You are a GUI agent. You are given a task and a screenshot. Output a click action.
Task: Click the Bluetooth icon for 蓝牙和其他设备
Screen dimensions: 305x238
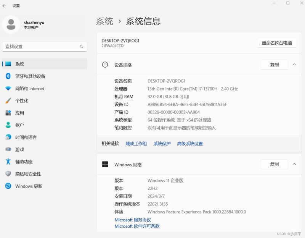coord(8,76)
